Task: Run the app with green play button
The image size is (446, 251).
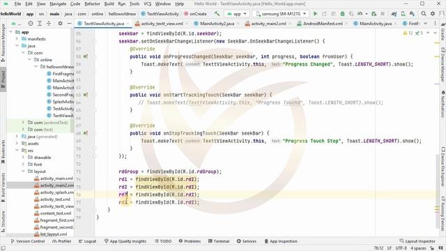Action: 315,13
